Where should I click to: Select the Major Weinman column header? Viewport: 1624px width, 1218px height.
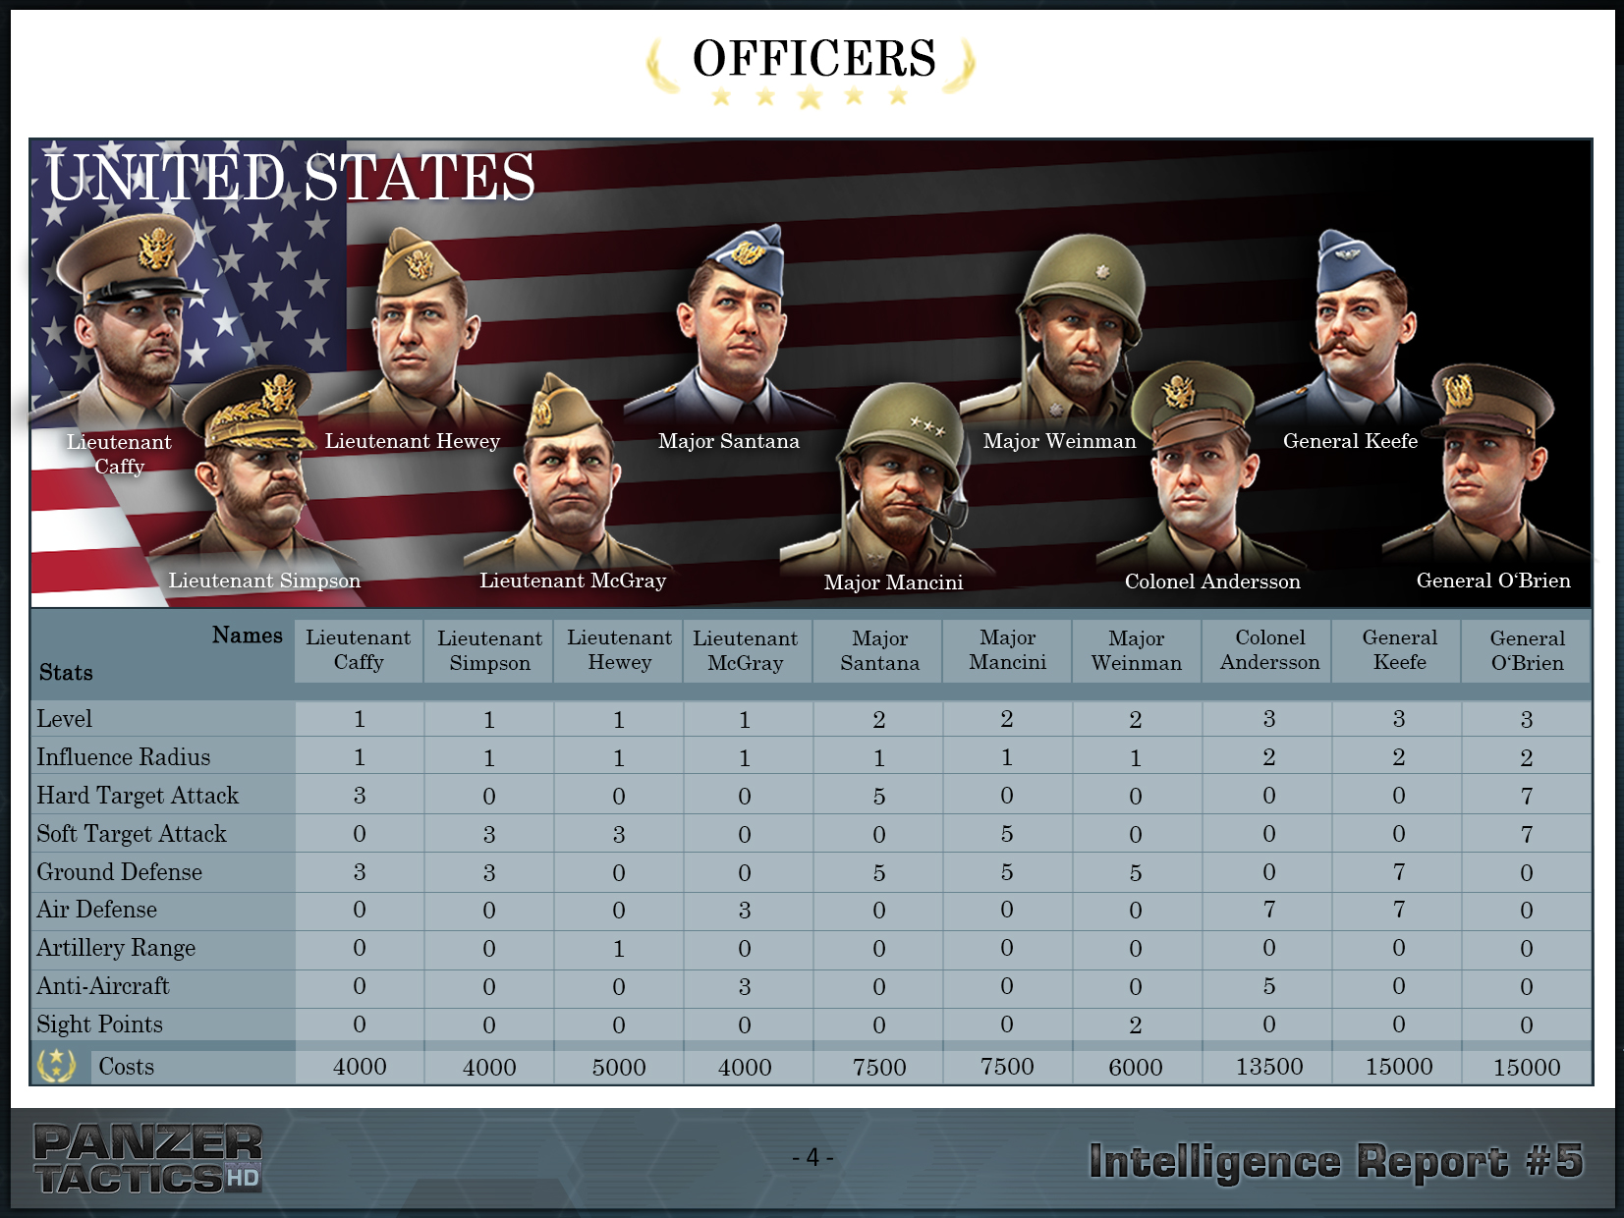pyautogui.click(x=1137, y=650)
